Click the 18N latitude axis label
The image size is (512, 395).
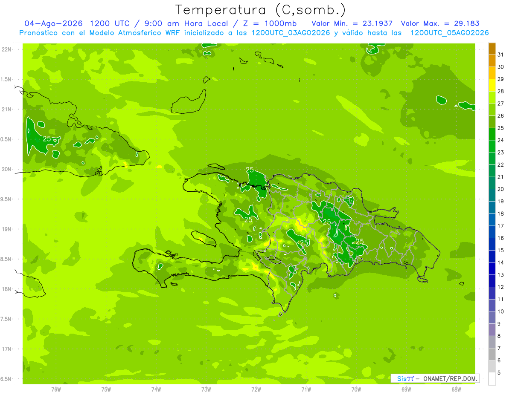[x=7, y=289]
